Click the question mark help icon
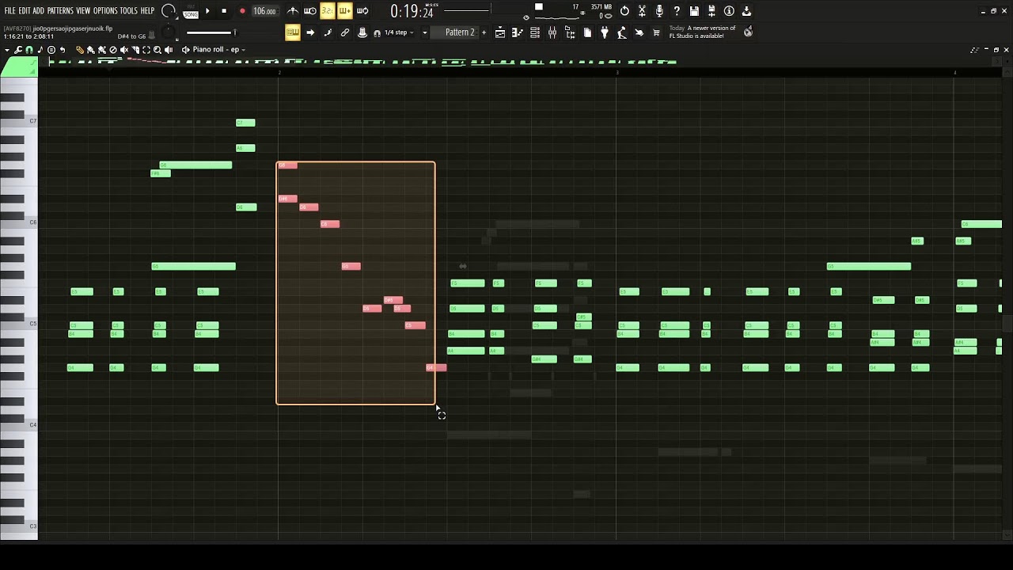Image resolution: width=1013 pixels, height=570 pixels. 677,11
